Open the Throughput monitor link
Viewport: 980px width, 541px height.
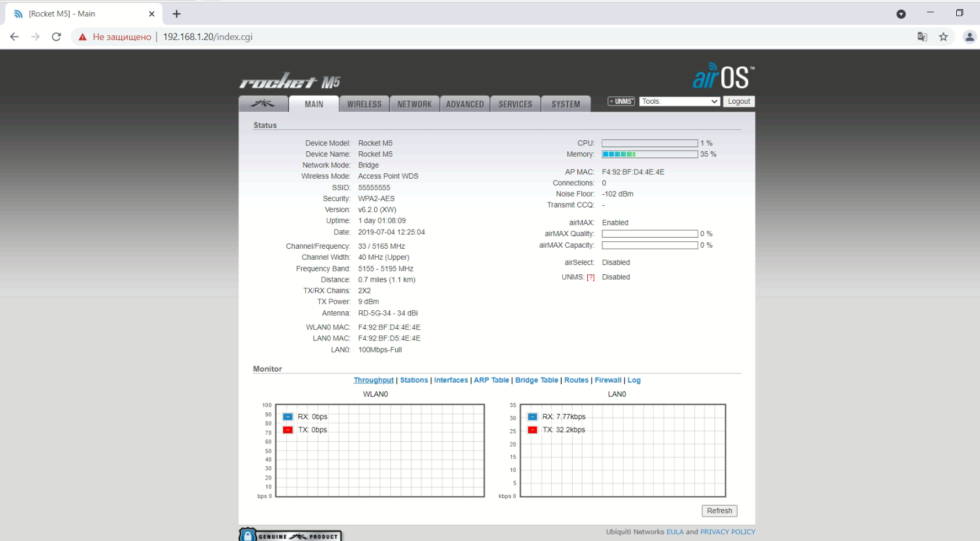pos(374,380)
